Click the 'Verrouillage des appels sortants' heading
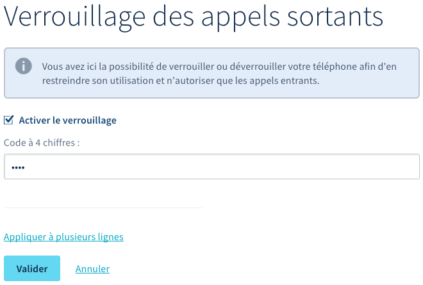 (x=194, y=17)
